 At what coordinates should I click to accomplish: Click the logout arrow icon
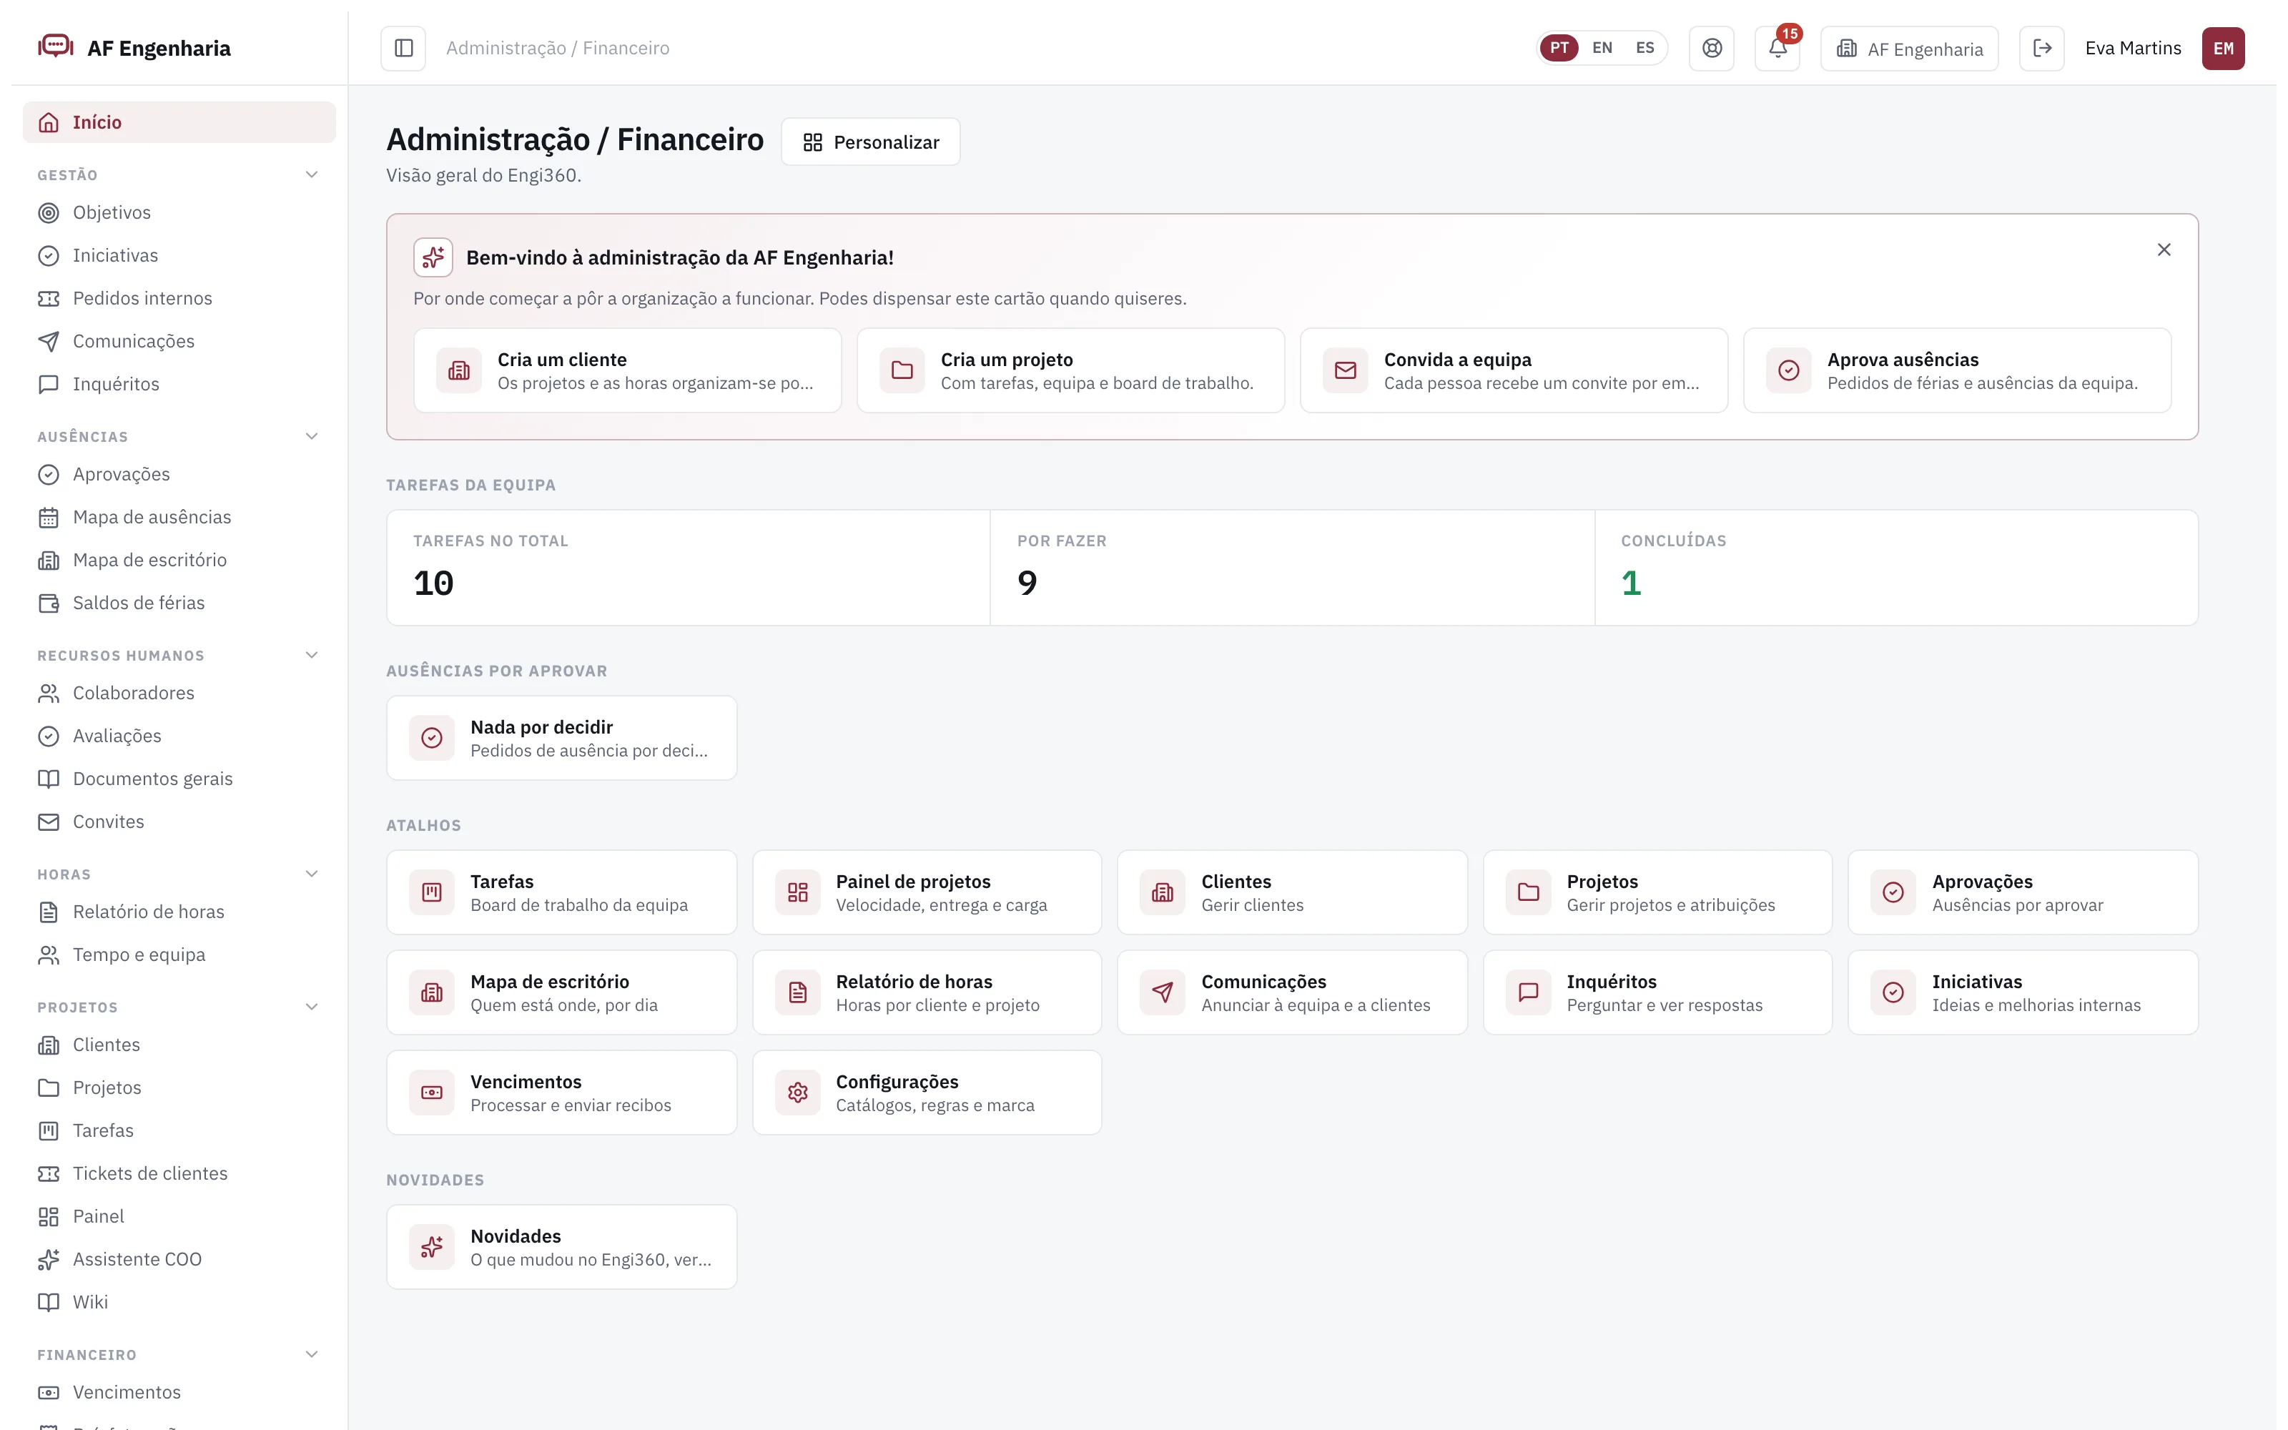click(x=2042, y=48)
